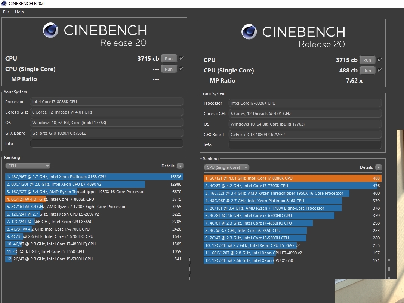Select Xeon X5650 single-core entry scoring 191
Screen dimensions: 404x303
pos(292,260)
